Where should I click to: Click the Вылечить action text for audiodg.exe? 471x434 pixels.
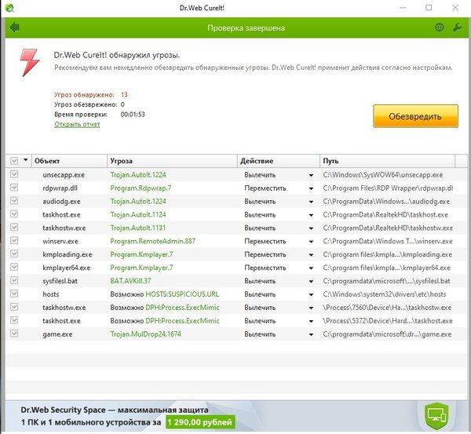pos(260,202)
